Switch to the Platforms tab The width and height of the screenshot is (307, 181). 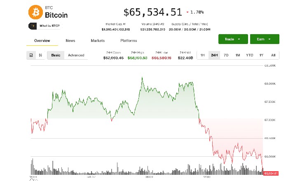[129, 41]
